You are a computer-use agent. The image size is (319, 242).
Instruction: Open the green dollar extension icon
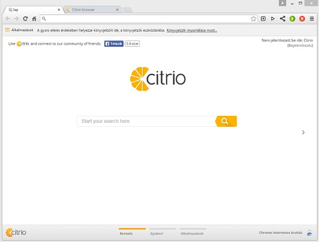292,19
